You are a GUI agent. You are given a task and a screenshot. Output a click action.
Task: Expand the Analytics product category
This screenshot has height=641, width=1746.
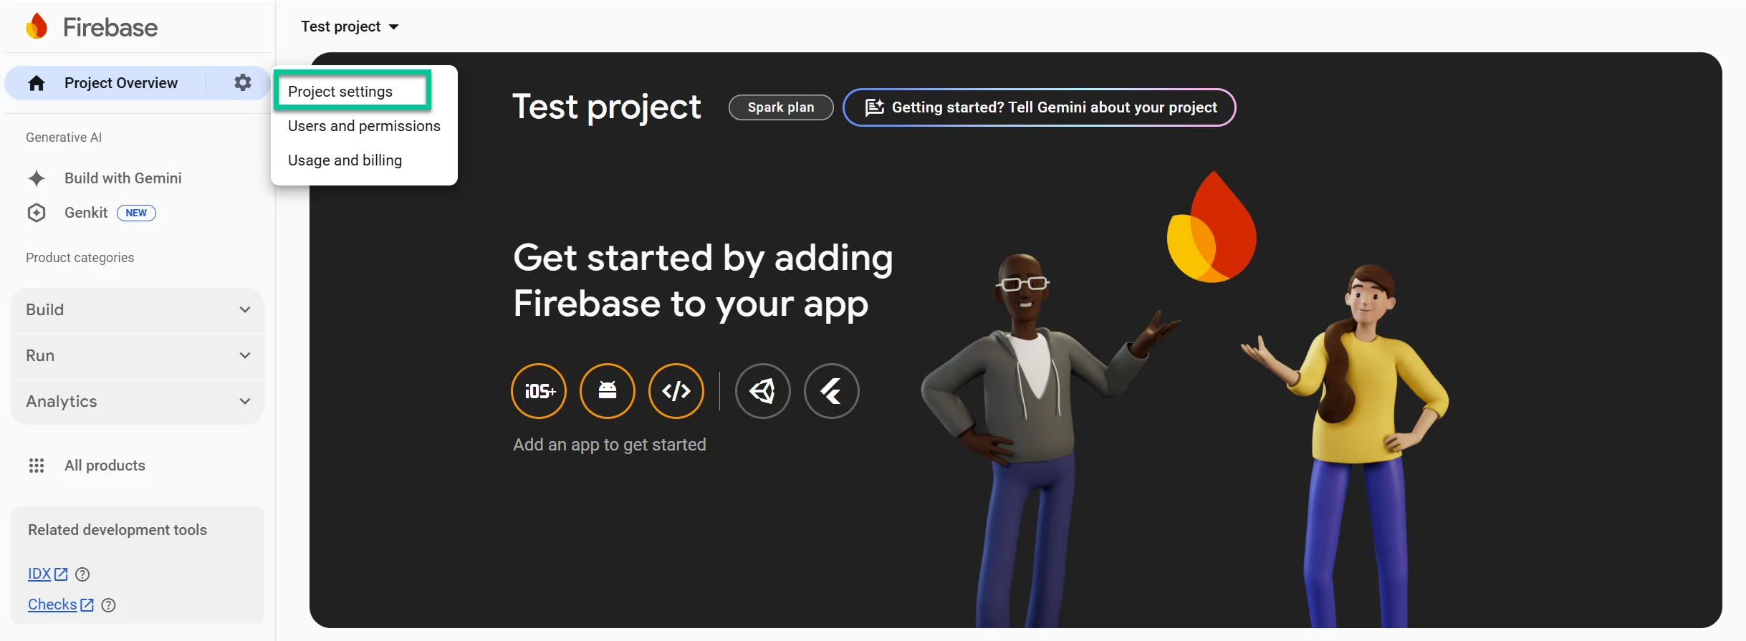pyautogui.click(x=138, y=402)
